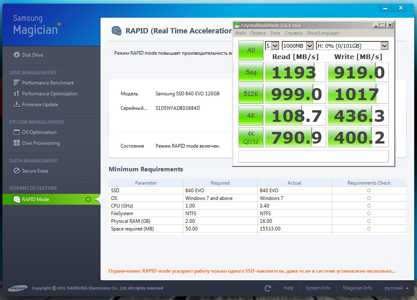Run All benchmarks in CrystalDiskMark
The height and width of the screenshot is (300, 417).
(251, 50)
